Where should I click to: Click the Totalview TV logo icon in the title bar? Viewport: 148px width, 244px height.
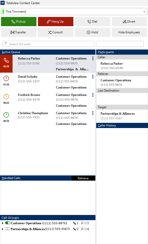(3, 3)
